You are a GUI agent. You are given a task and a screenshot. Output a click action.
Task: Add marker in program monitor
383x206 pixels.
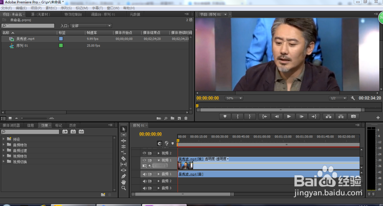pos(225,117)
